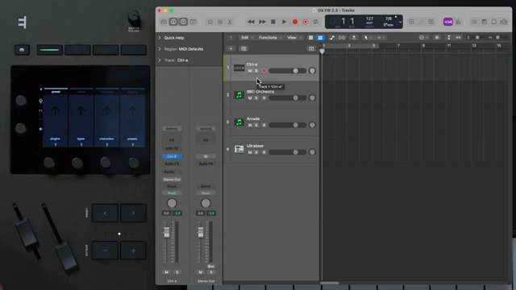Toggle Cycle mode button
516x290 pixels.
pyautogui.click(x=315, y=22)
